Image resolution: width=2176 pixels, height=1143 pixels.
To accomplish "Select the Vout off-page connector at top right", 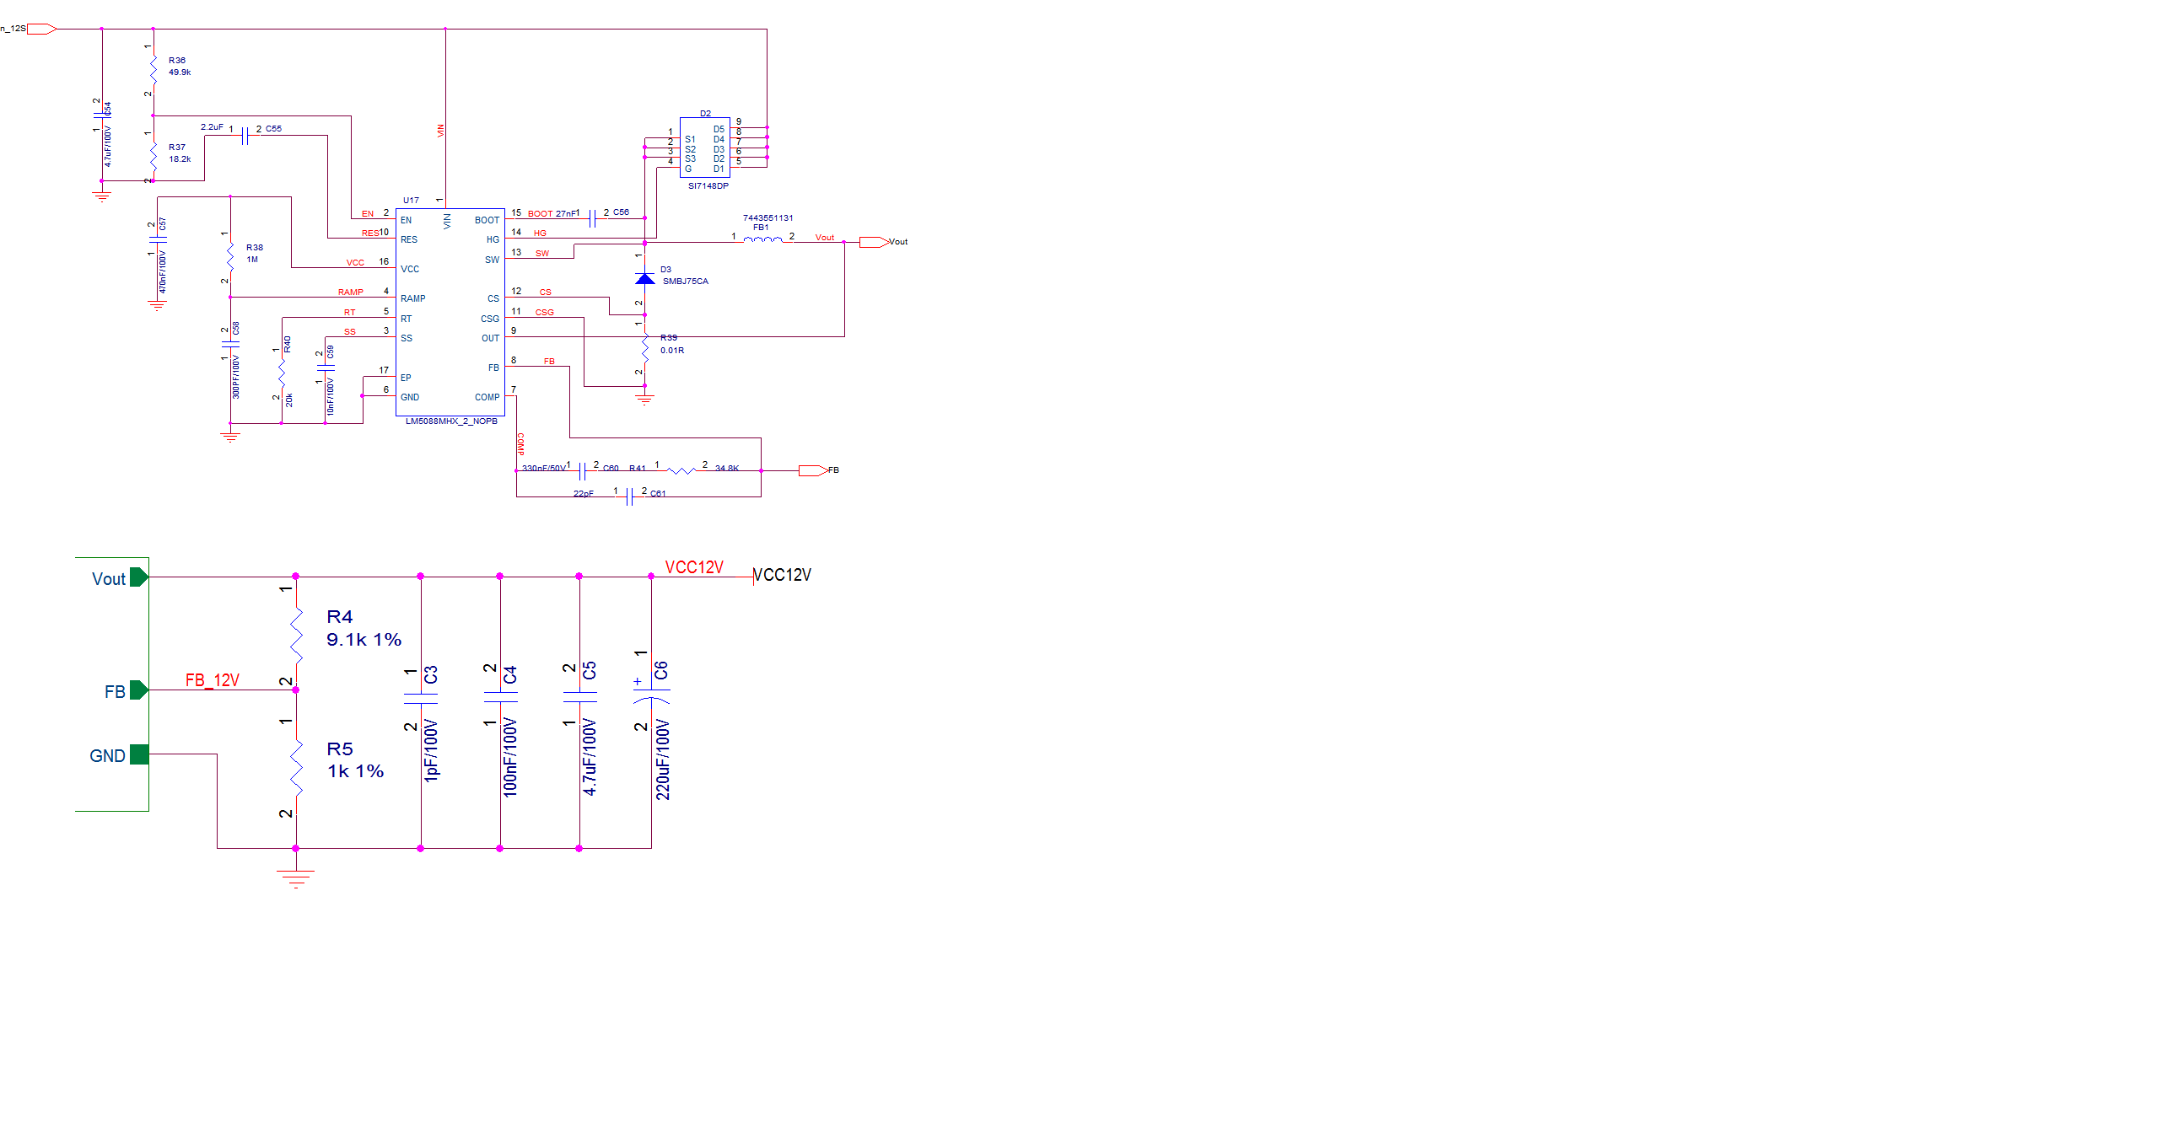I will click(x=874, y=242).
